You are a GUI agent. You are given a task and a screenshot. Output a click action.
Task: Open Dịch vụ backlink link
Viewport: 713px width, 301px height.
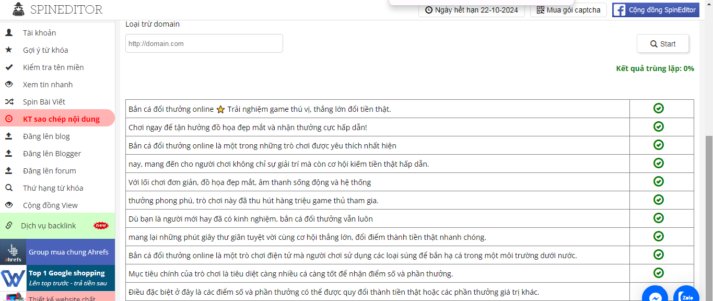click(x=57, y=226)
